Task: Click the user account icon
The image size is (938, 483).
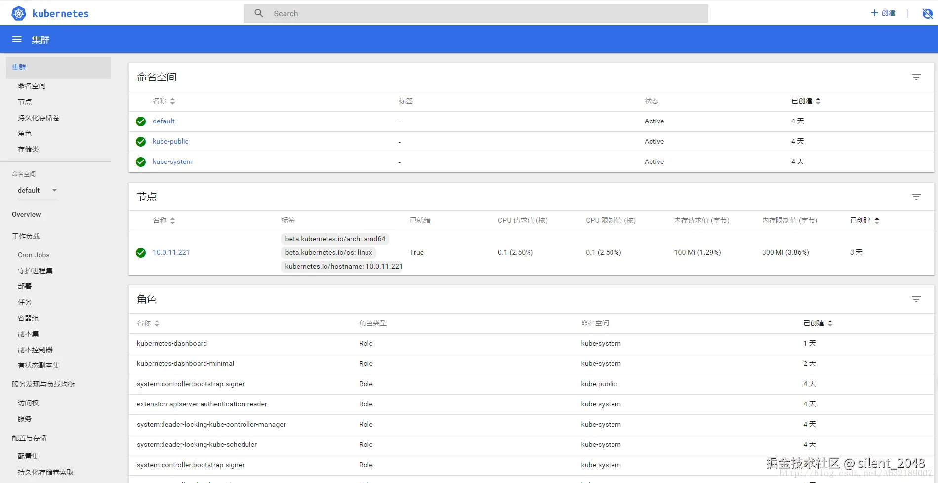Action: pyautogui.click(x=927, y=13)
